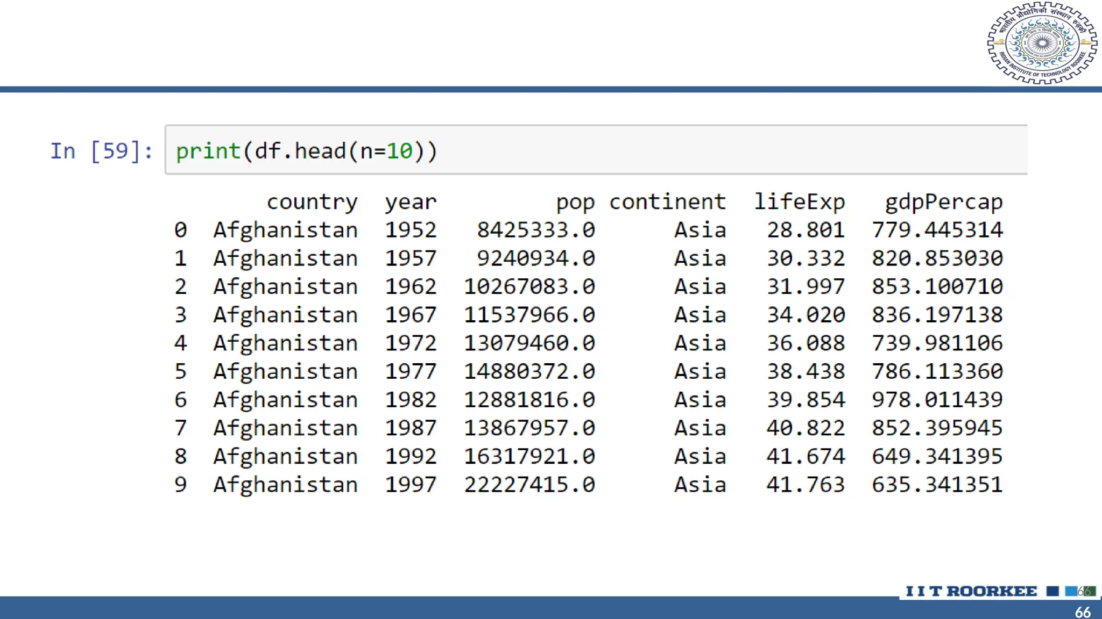Click the lifeExp column header
Image resolution: width=1102 pixels, height=619 pixels.
coord(799,202)
